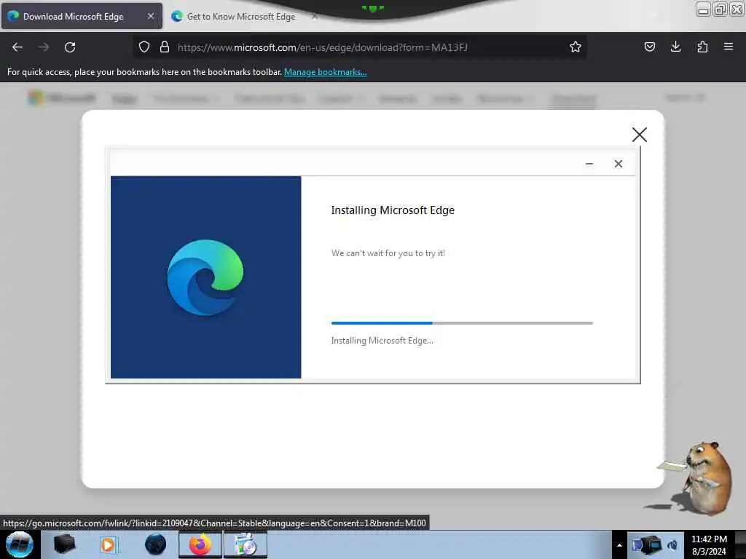Close the Get to Know Microsoft Edge tab
This screenshot has width=746, height=559.
[x=314, y=16]
